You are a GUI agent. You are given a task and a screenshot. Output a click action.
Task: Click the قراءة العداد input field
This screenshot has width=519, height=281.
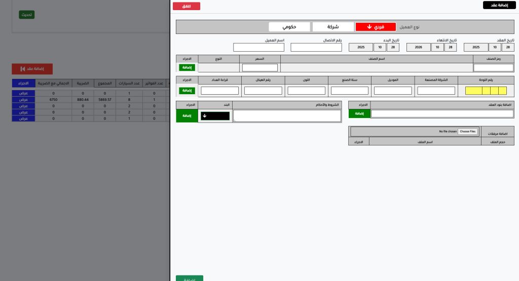tap(219, 91)
